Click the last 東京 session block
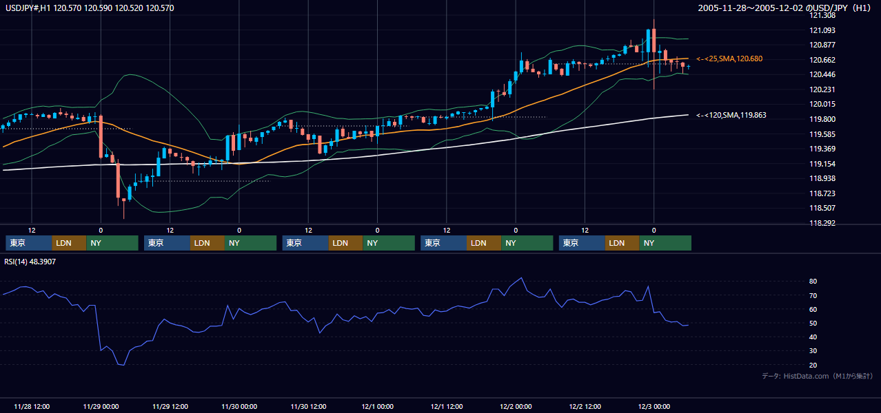The image size is (881, 413). click(583, 243)
